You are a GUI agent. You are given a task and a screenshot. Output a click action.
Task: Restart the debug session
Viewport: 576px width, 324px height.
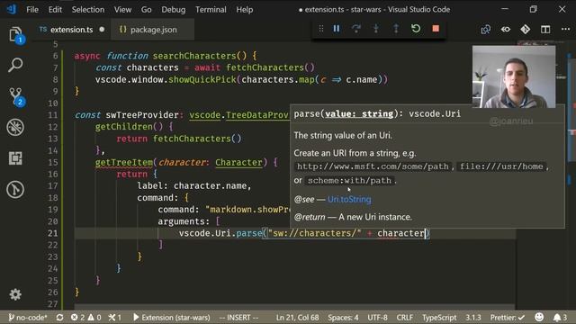416,29
